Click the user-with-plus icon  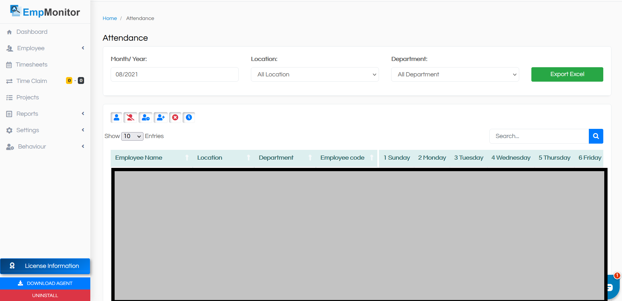coord(161,117)
